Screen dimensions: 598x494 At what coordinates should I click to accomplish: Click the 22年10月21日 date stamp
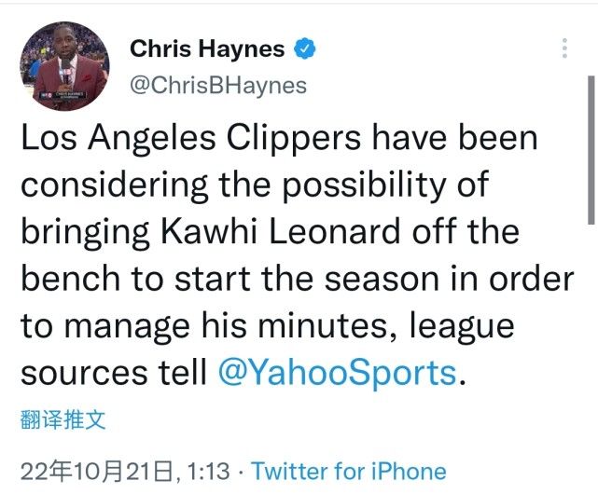click(x=96, y=471)
